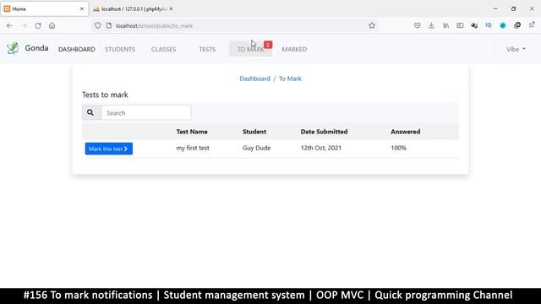541x304 pixels.
Task: Click the browser address bar URL
Action: [154, 26]
